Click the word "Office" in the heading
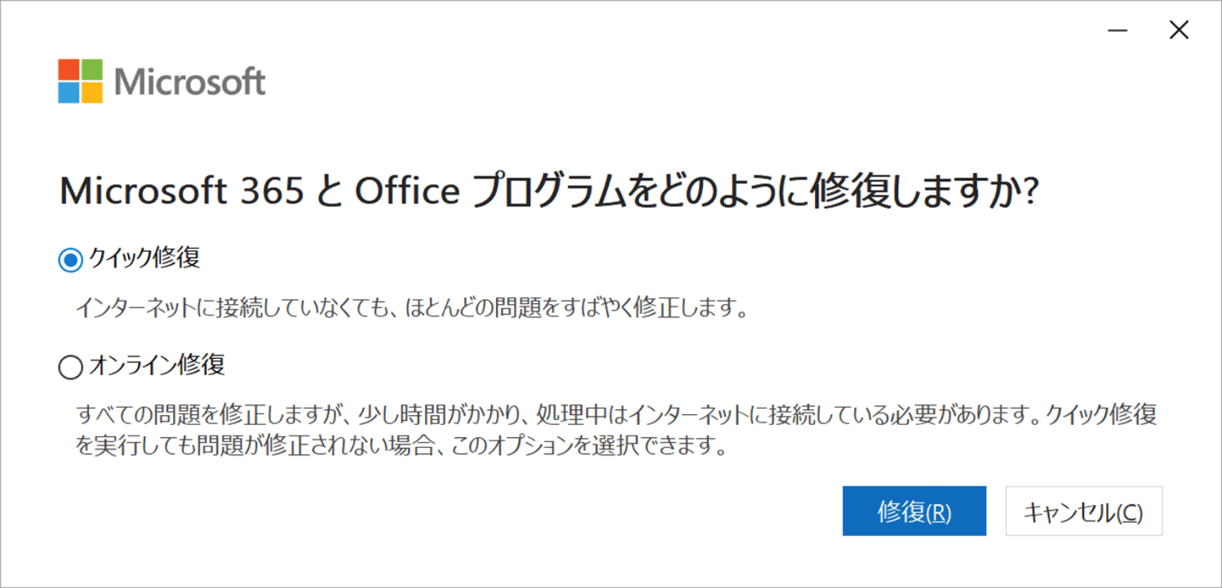The image size is (1222, 588). click(408, 191)
